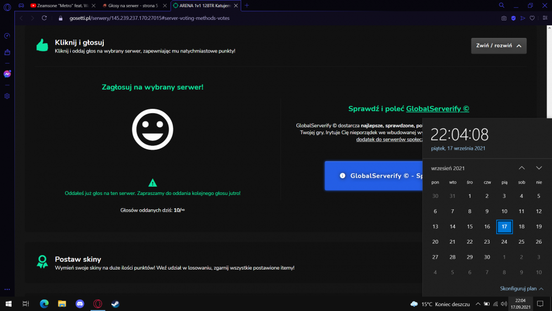Click the Głosów oddanych dziś: 10 text

coord(152,210)
